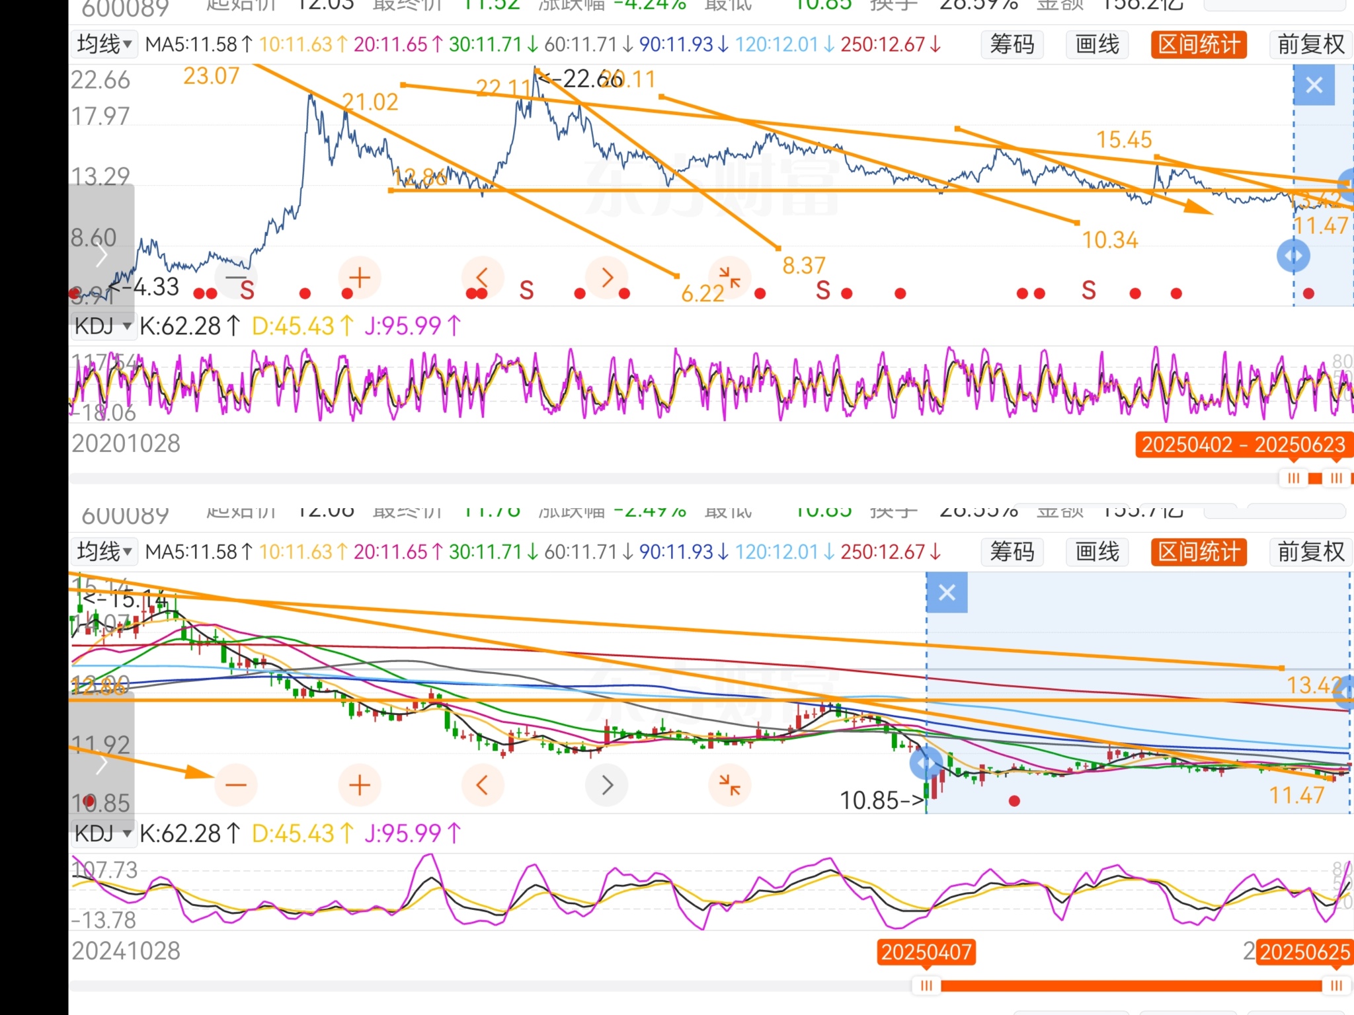This screenshot has width=1354, height=1015.
Task: Click fullscreen collapse icon in upper chart
Action: pyautogui.click(x=730, y=278)
